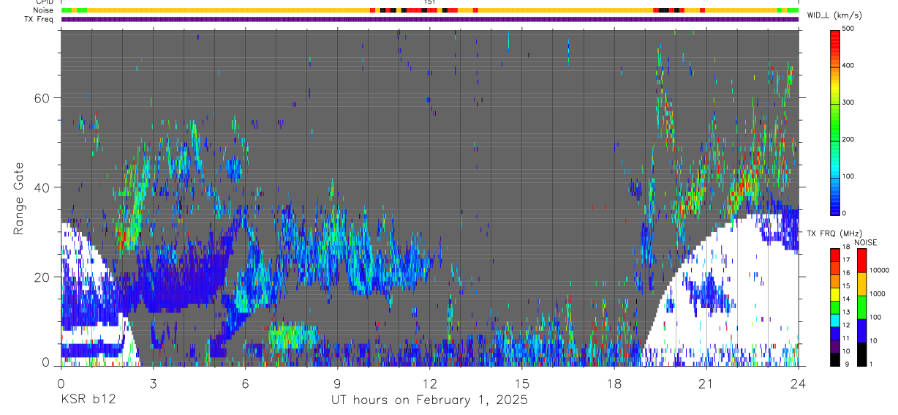Screen dimensions: 898x415
Task: Click the NOISE legend title on the right
Action: tap(866, 242)
